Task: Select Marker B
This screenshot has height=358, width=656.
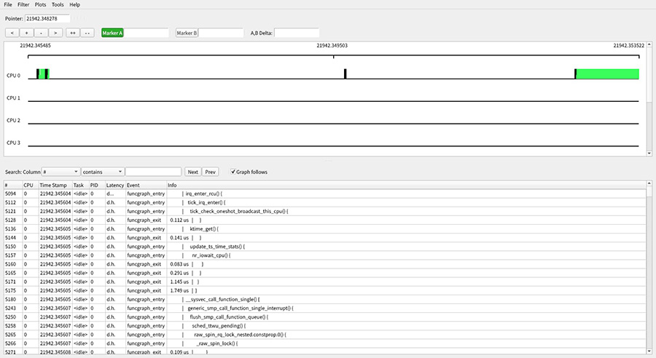Action: tap(187, 33)
